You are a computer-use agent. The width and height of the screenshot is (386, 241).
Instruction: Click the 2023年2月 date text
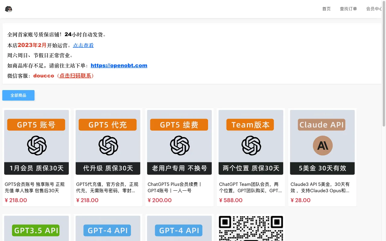click(32, 45)
